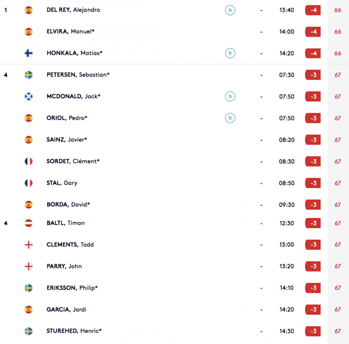Screen dimensions: 349x344
Task: Click tee time 14:10 for Eriksson
Action: click(286, 288)
